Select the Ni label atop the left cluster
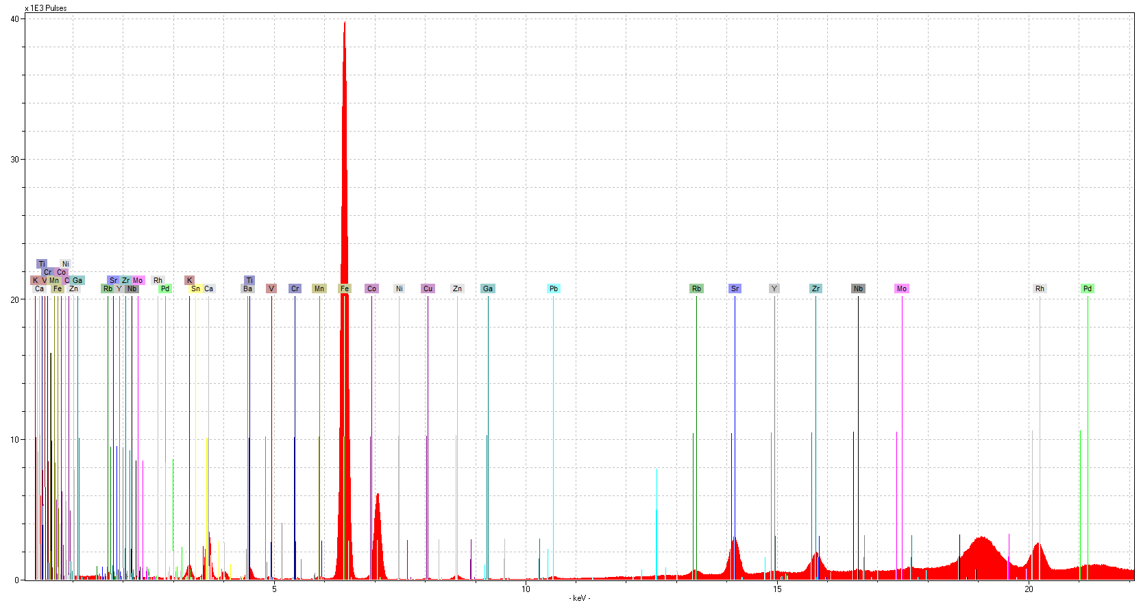The width and height of the screenshot is (1141, 603). click(65, 264)
